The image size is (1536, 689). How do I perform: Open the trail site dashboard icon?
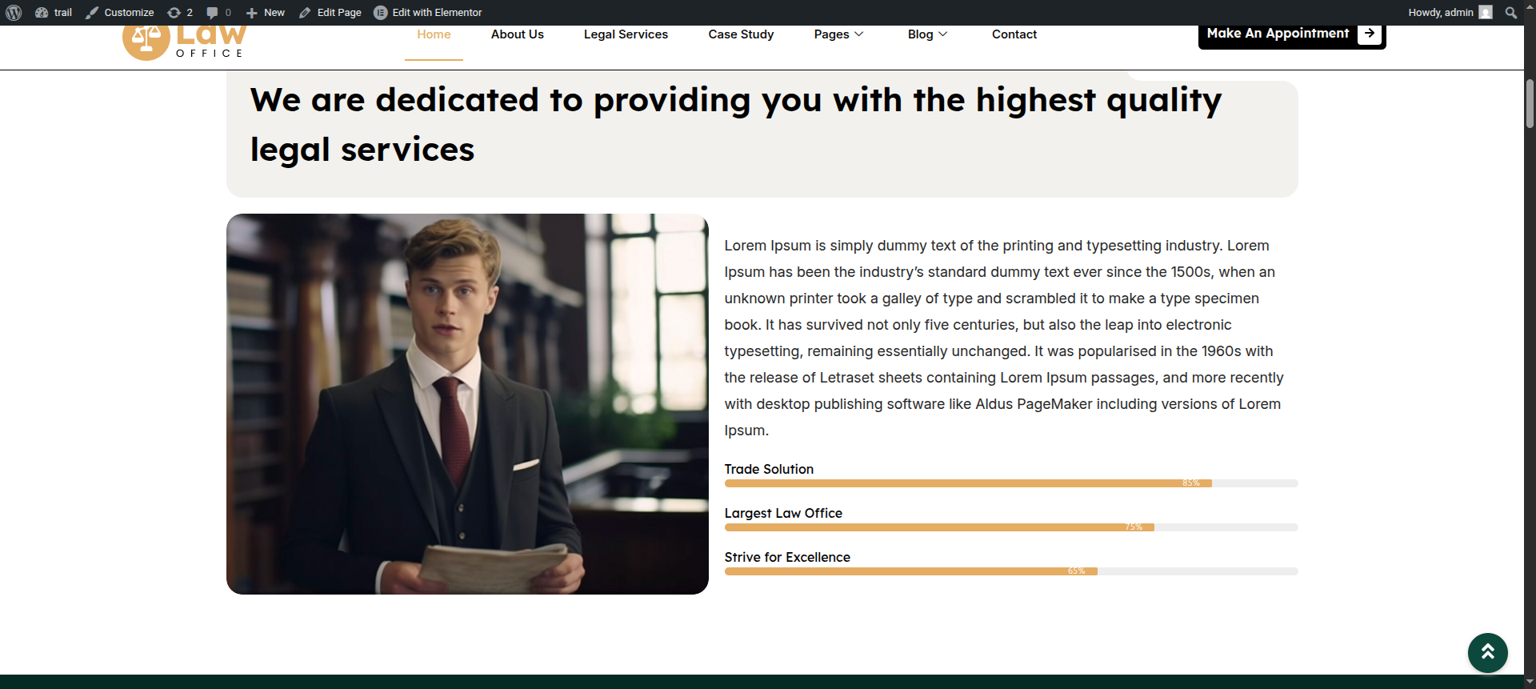(x=42, y=13)
